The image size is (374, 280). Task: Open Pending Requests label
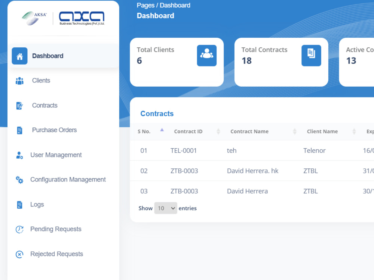click(56, 229)
